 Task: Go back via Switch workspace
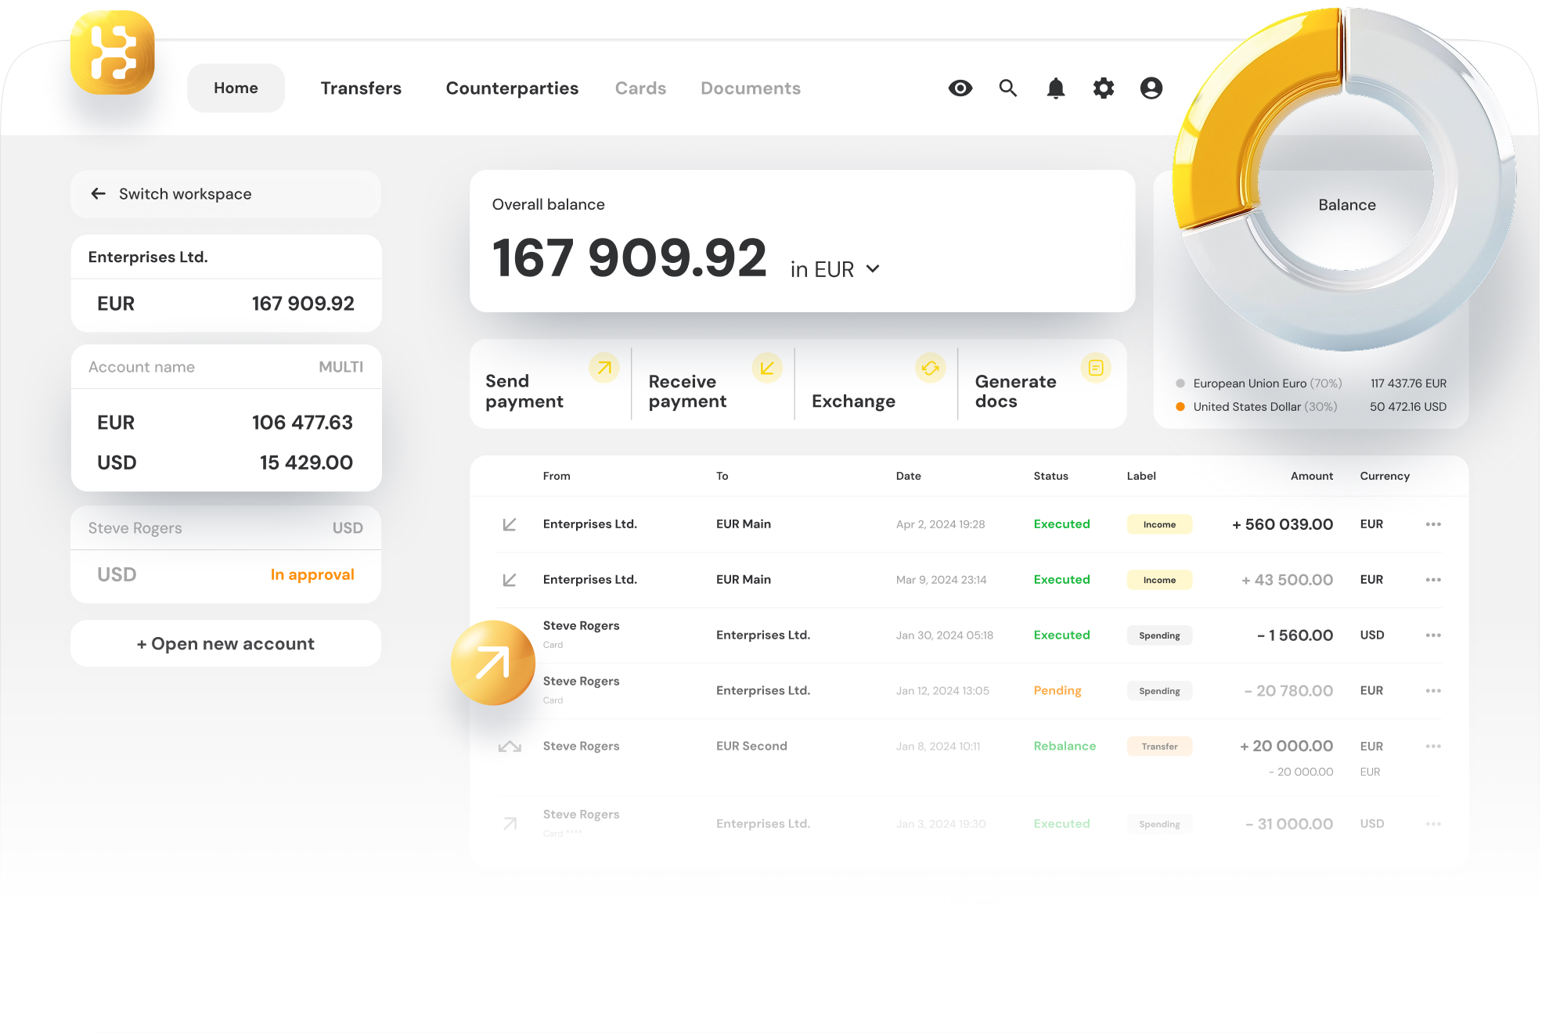pos(185,193)
